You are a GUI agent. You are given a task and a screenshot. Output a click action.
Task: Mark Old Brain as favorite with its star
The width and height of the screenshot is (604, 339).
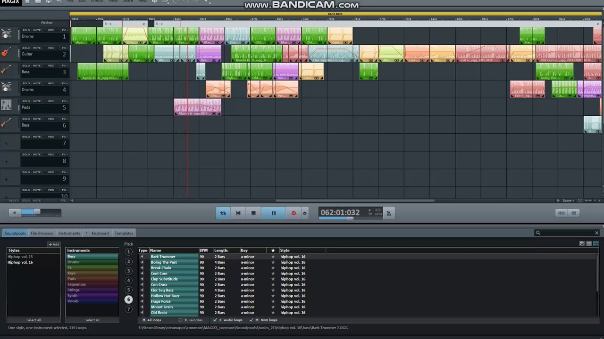click(273, 313)
